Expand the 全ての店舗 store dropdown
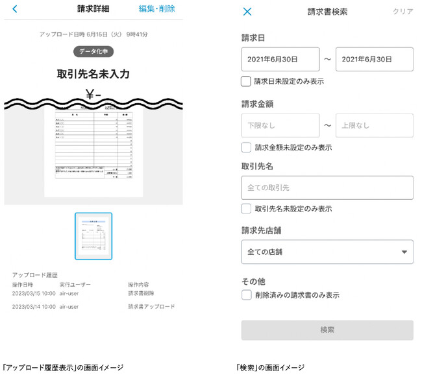 point(327,252)
